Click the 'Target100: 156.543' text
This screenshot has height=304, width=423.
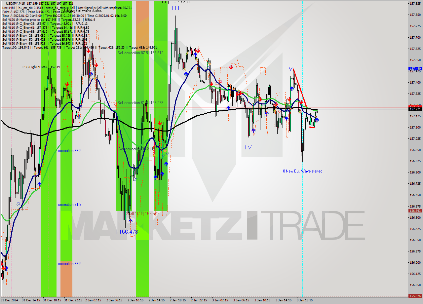(16, 48)
